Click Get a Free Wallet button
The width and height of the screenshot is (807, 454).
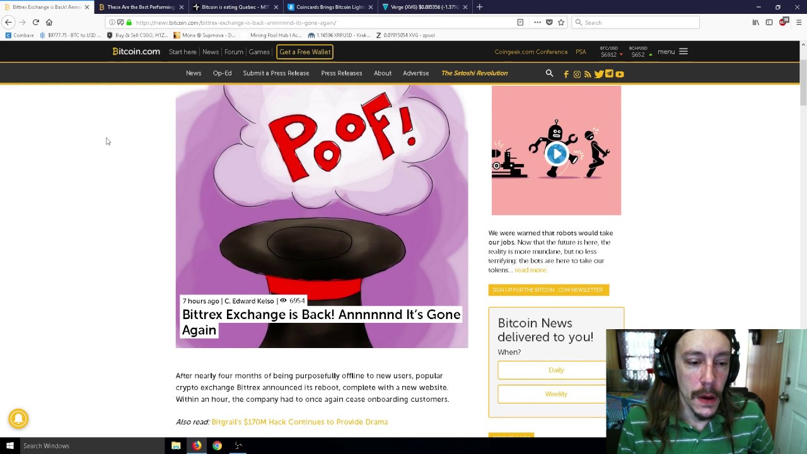pos(305,52)
